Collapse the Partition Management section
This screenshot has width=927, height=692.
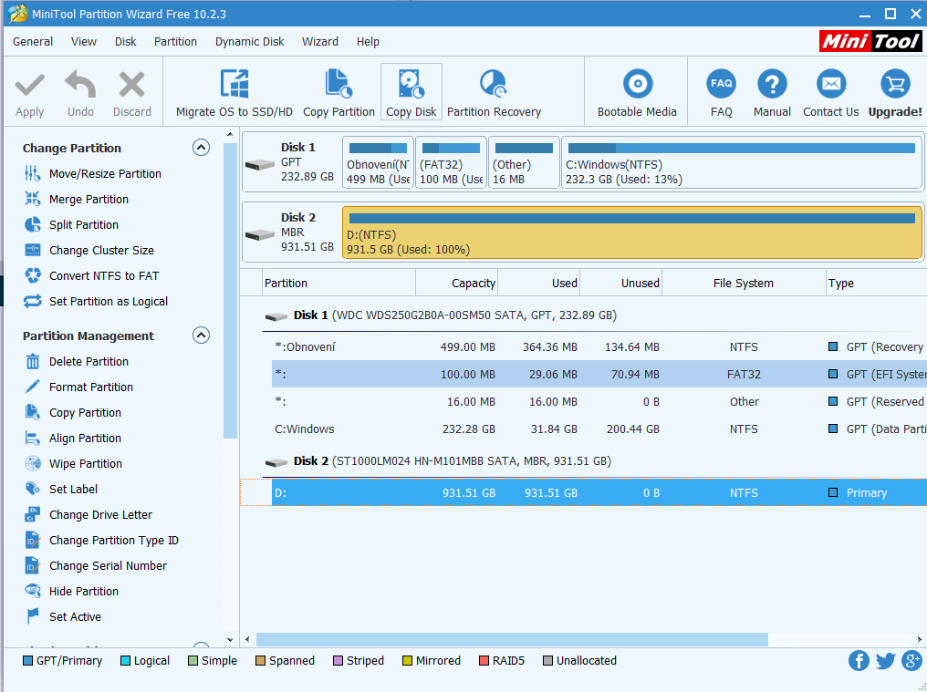202,336
